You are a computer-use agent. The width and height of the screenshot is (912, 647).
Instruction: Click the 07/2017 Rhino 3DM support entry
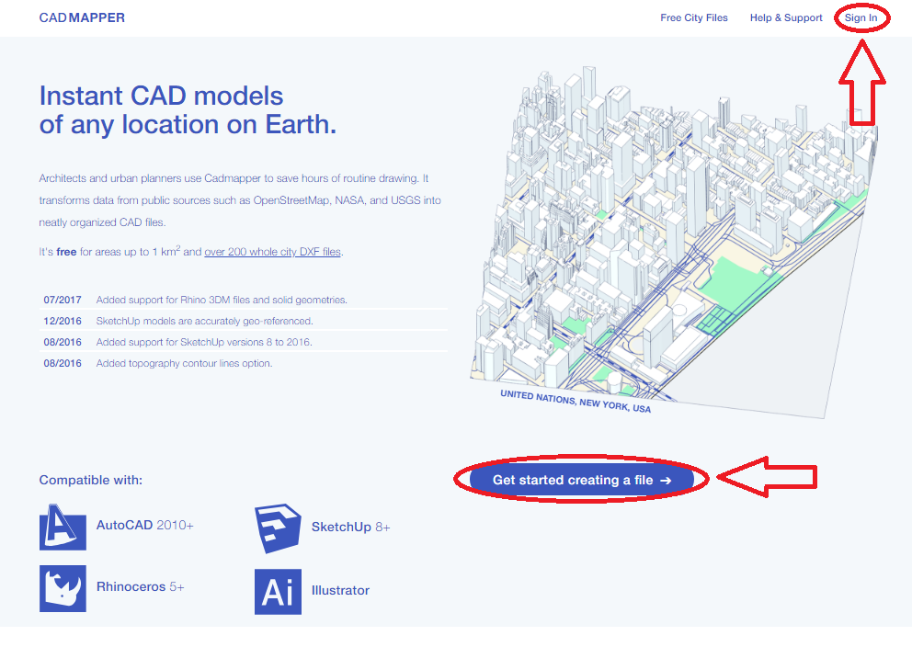point(245,300)
